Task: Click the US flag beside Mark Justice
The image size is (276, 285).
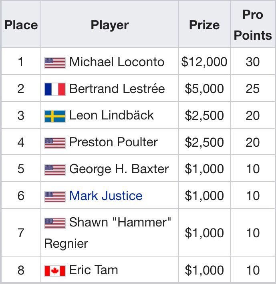Action: point(55,196)
